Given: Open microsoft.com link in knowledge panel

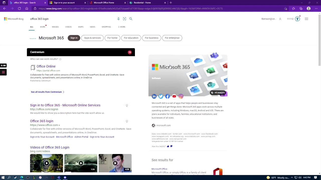Looking at the screenshot, I should click(x=163, y=125).
